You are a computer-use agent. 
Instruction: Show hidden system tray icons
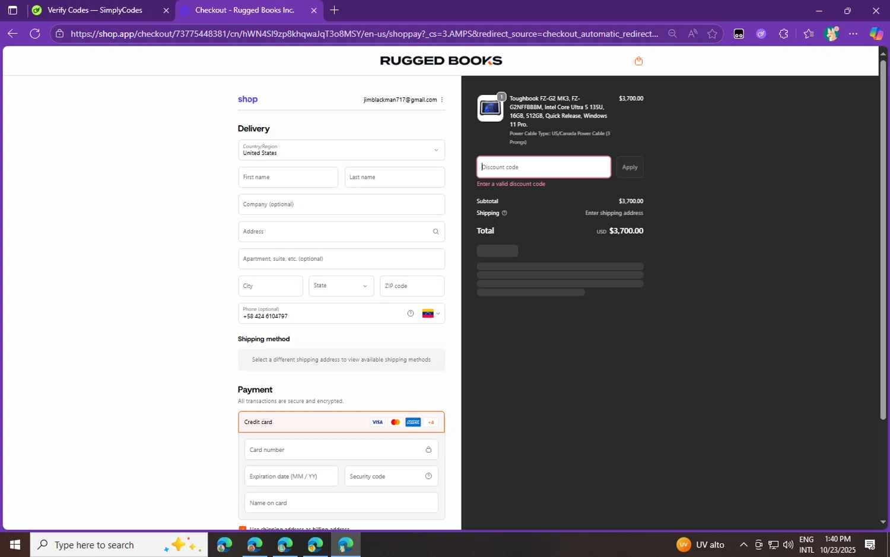[743, 545]
